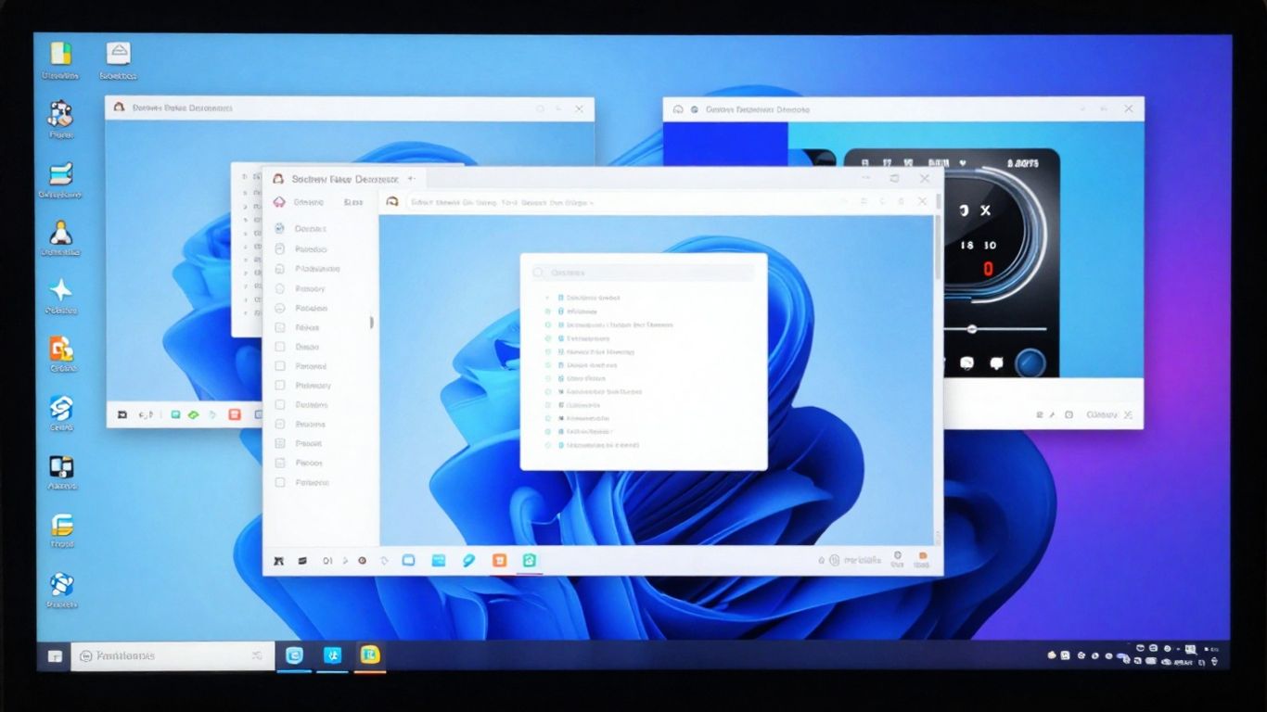Click the teal pencil icon in front window bottom toolbar
1267x712 pixels.
pos(468,560)
